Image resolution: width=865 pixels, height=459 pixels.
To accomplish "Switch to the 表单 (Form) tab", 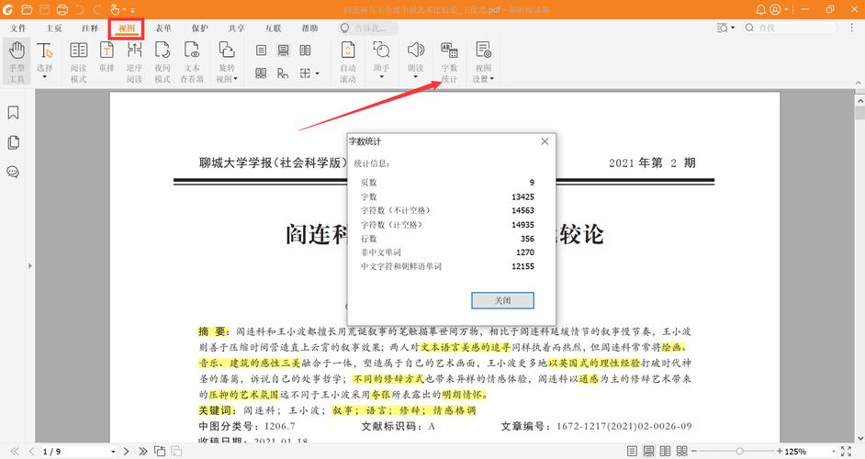I will click(x=163, y=28).
